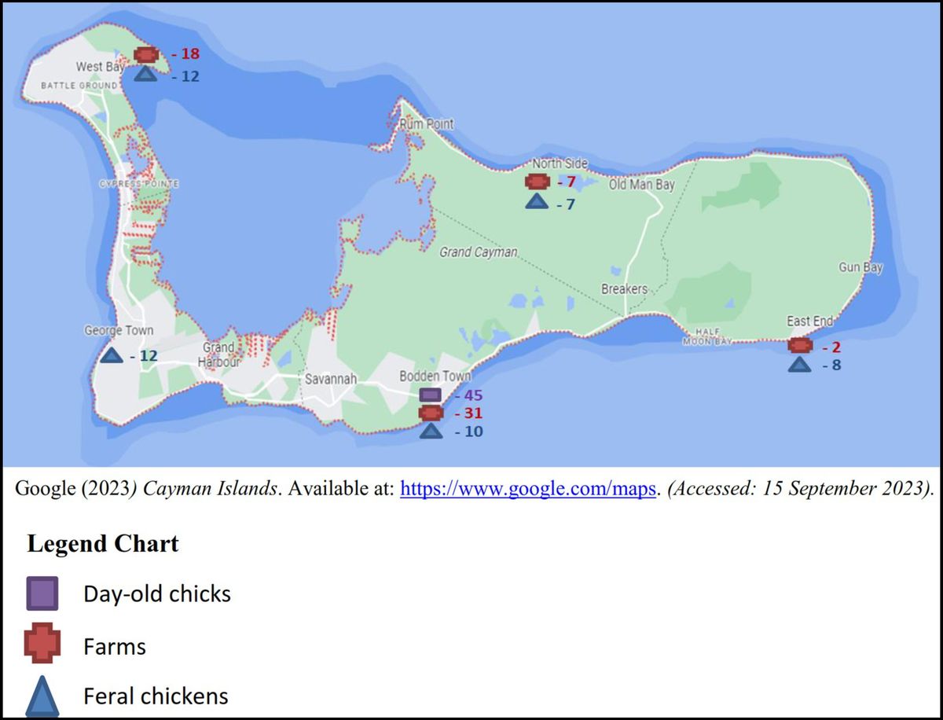Click the East End farm marker
This screenshot has height=720, width=943.
coord(800,346)
